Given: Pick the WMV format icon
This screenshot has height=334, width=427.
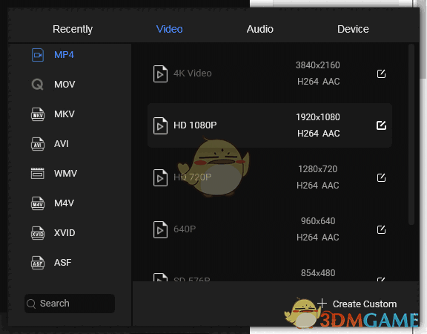Looking at the screenshot, I should pyautogui.click(x=38, y=174).
